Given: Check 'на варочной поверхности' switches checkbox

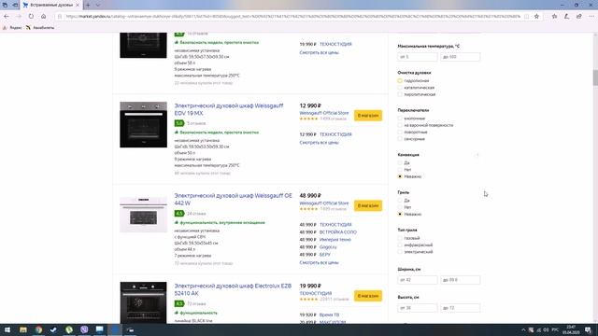Looking at the screenshot, I should (400, 125).
